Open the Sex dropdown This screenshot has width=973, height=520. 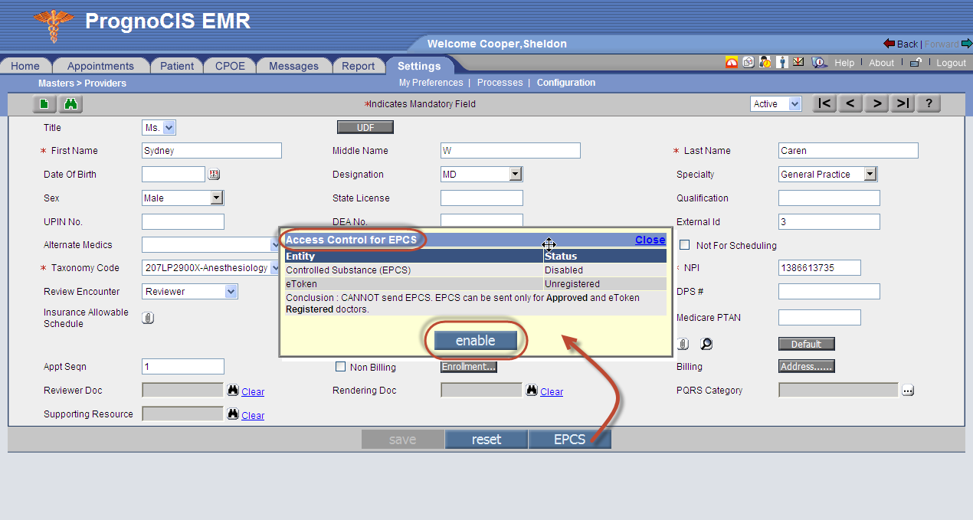pyautogui.click(x=182, y=198)
